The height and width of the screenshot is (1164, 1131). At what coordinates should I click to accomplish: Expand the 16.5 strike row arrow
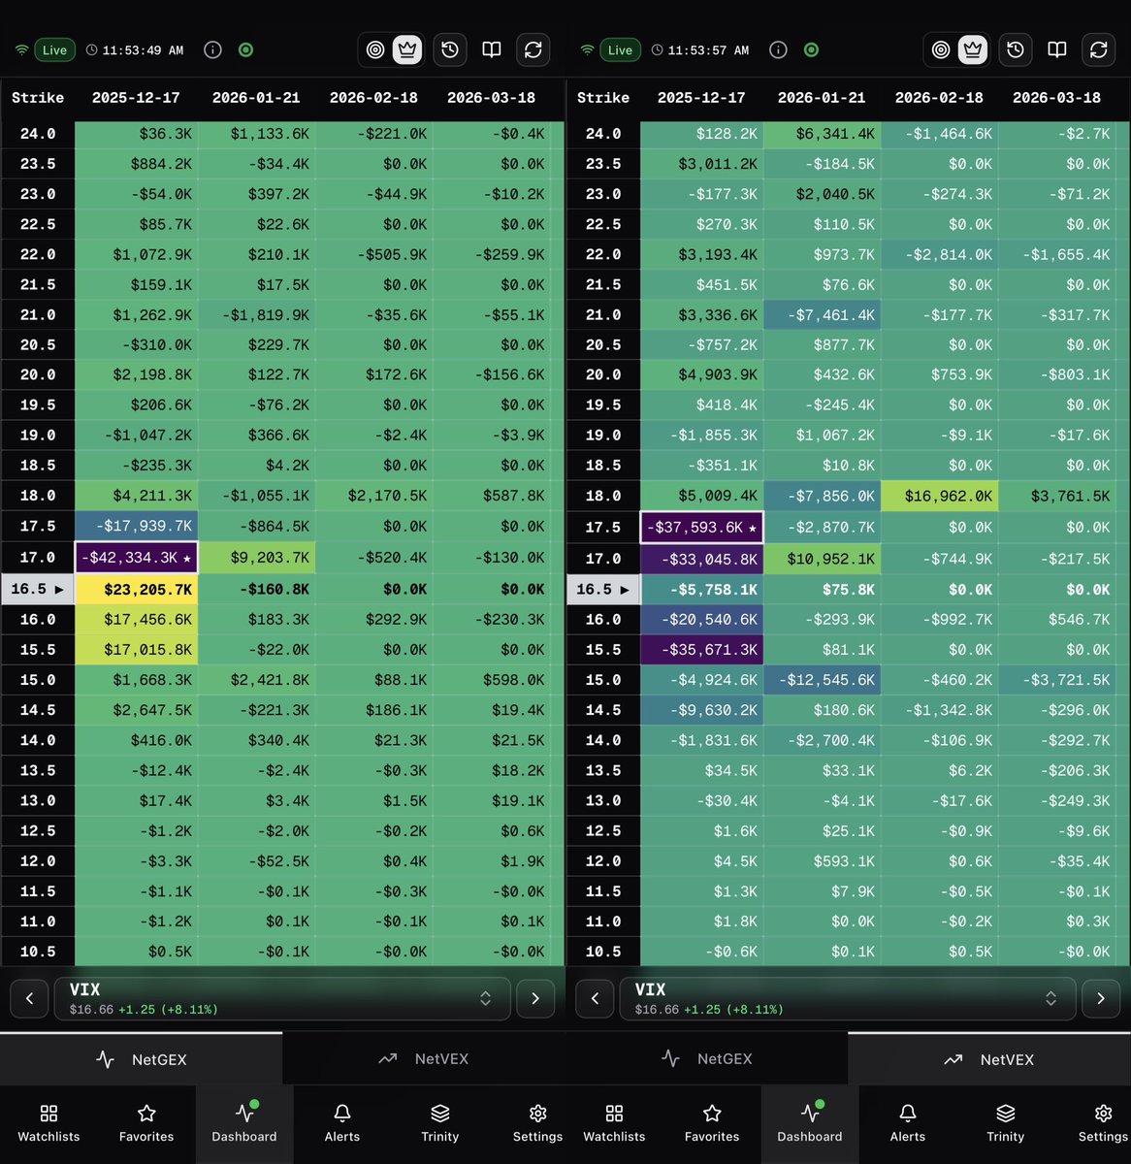tap(59, 589)
